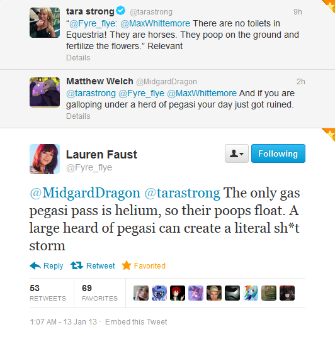Expand Details under tara strong's tweet

pyautogui.click(x=78, y=58)
